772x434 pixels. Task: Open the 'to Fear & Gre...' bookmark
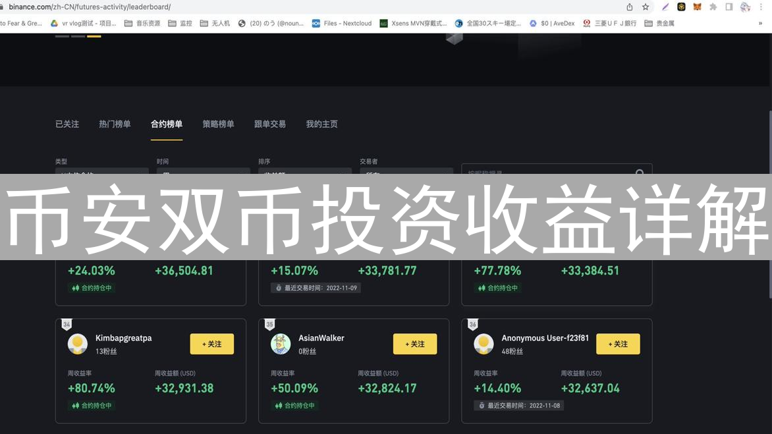pos(21,23)
